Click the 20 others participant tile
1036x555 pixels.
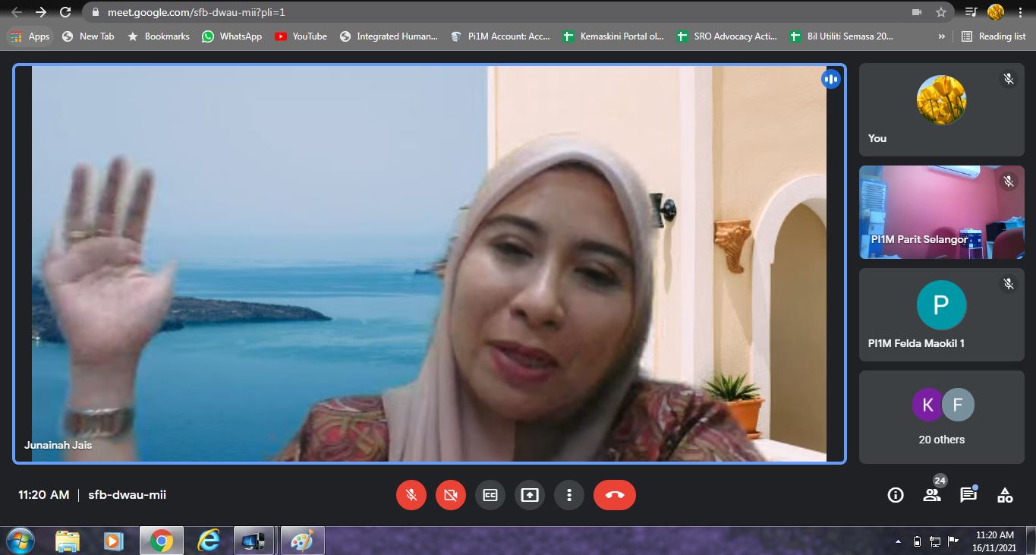tap(941, 417)
